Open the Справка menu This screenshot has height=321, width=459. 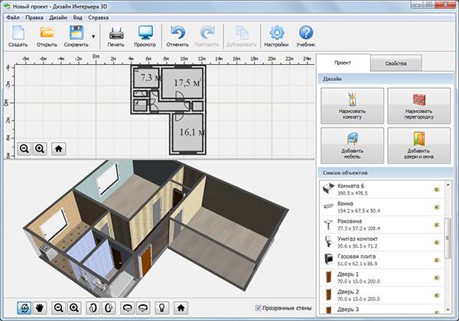(99, 18)
